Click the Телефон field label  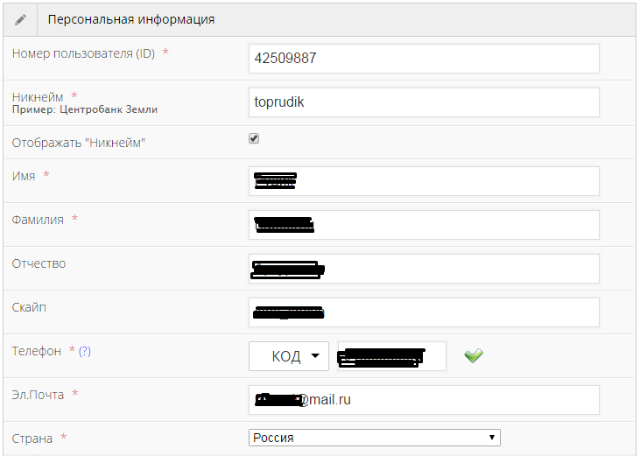coord(37,351)
